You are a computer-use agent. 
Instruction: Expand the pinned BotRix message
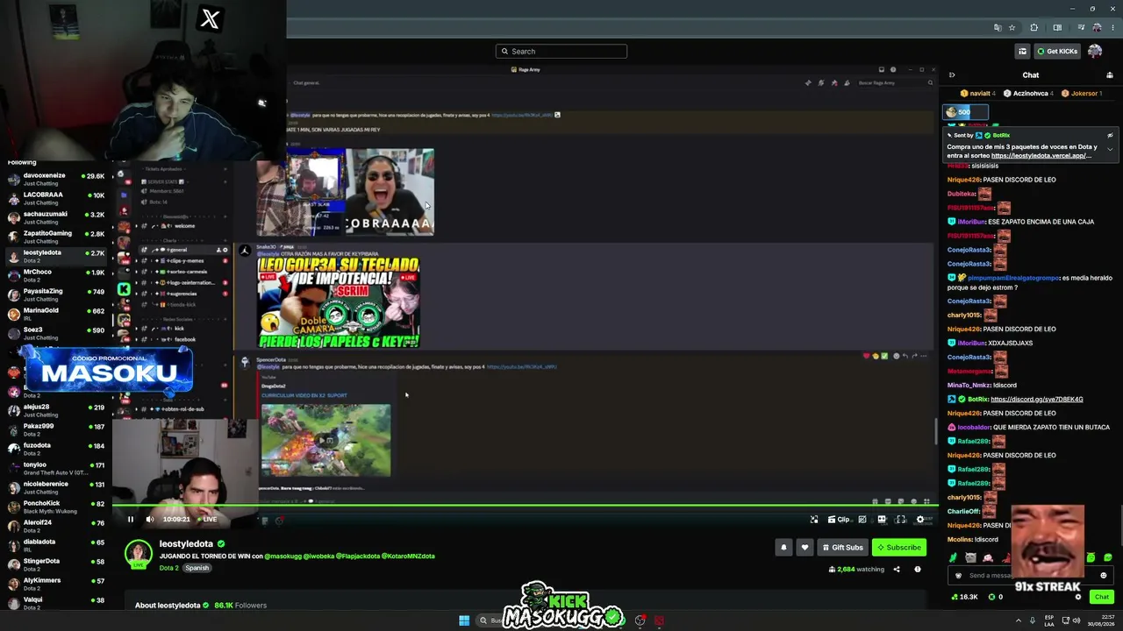tap(1110, 149)
